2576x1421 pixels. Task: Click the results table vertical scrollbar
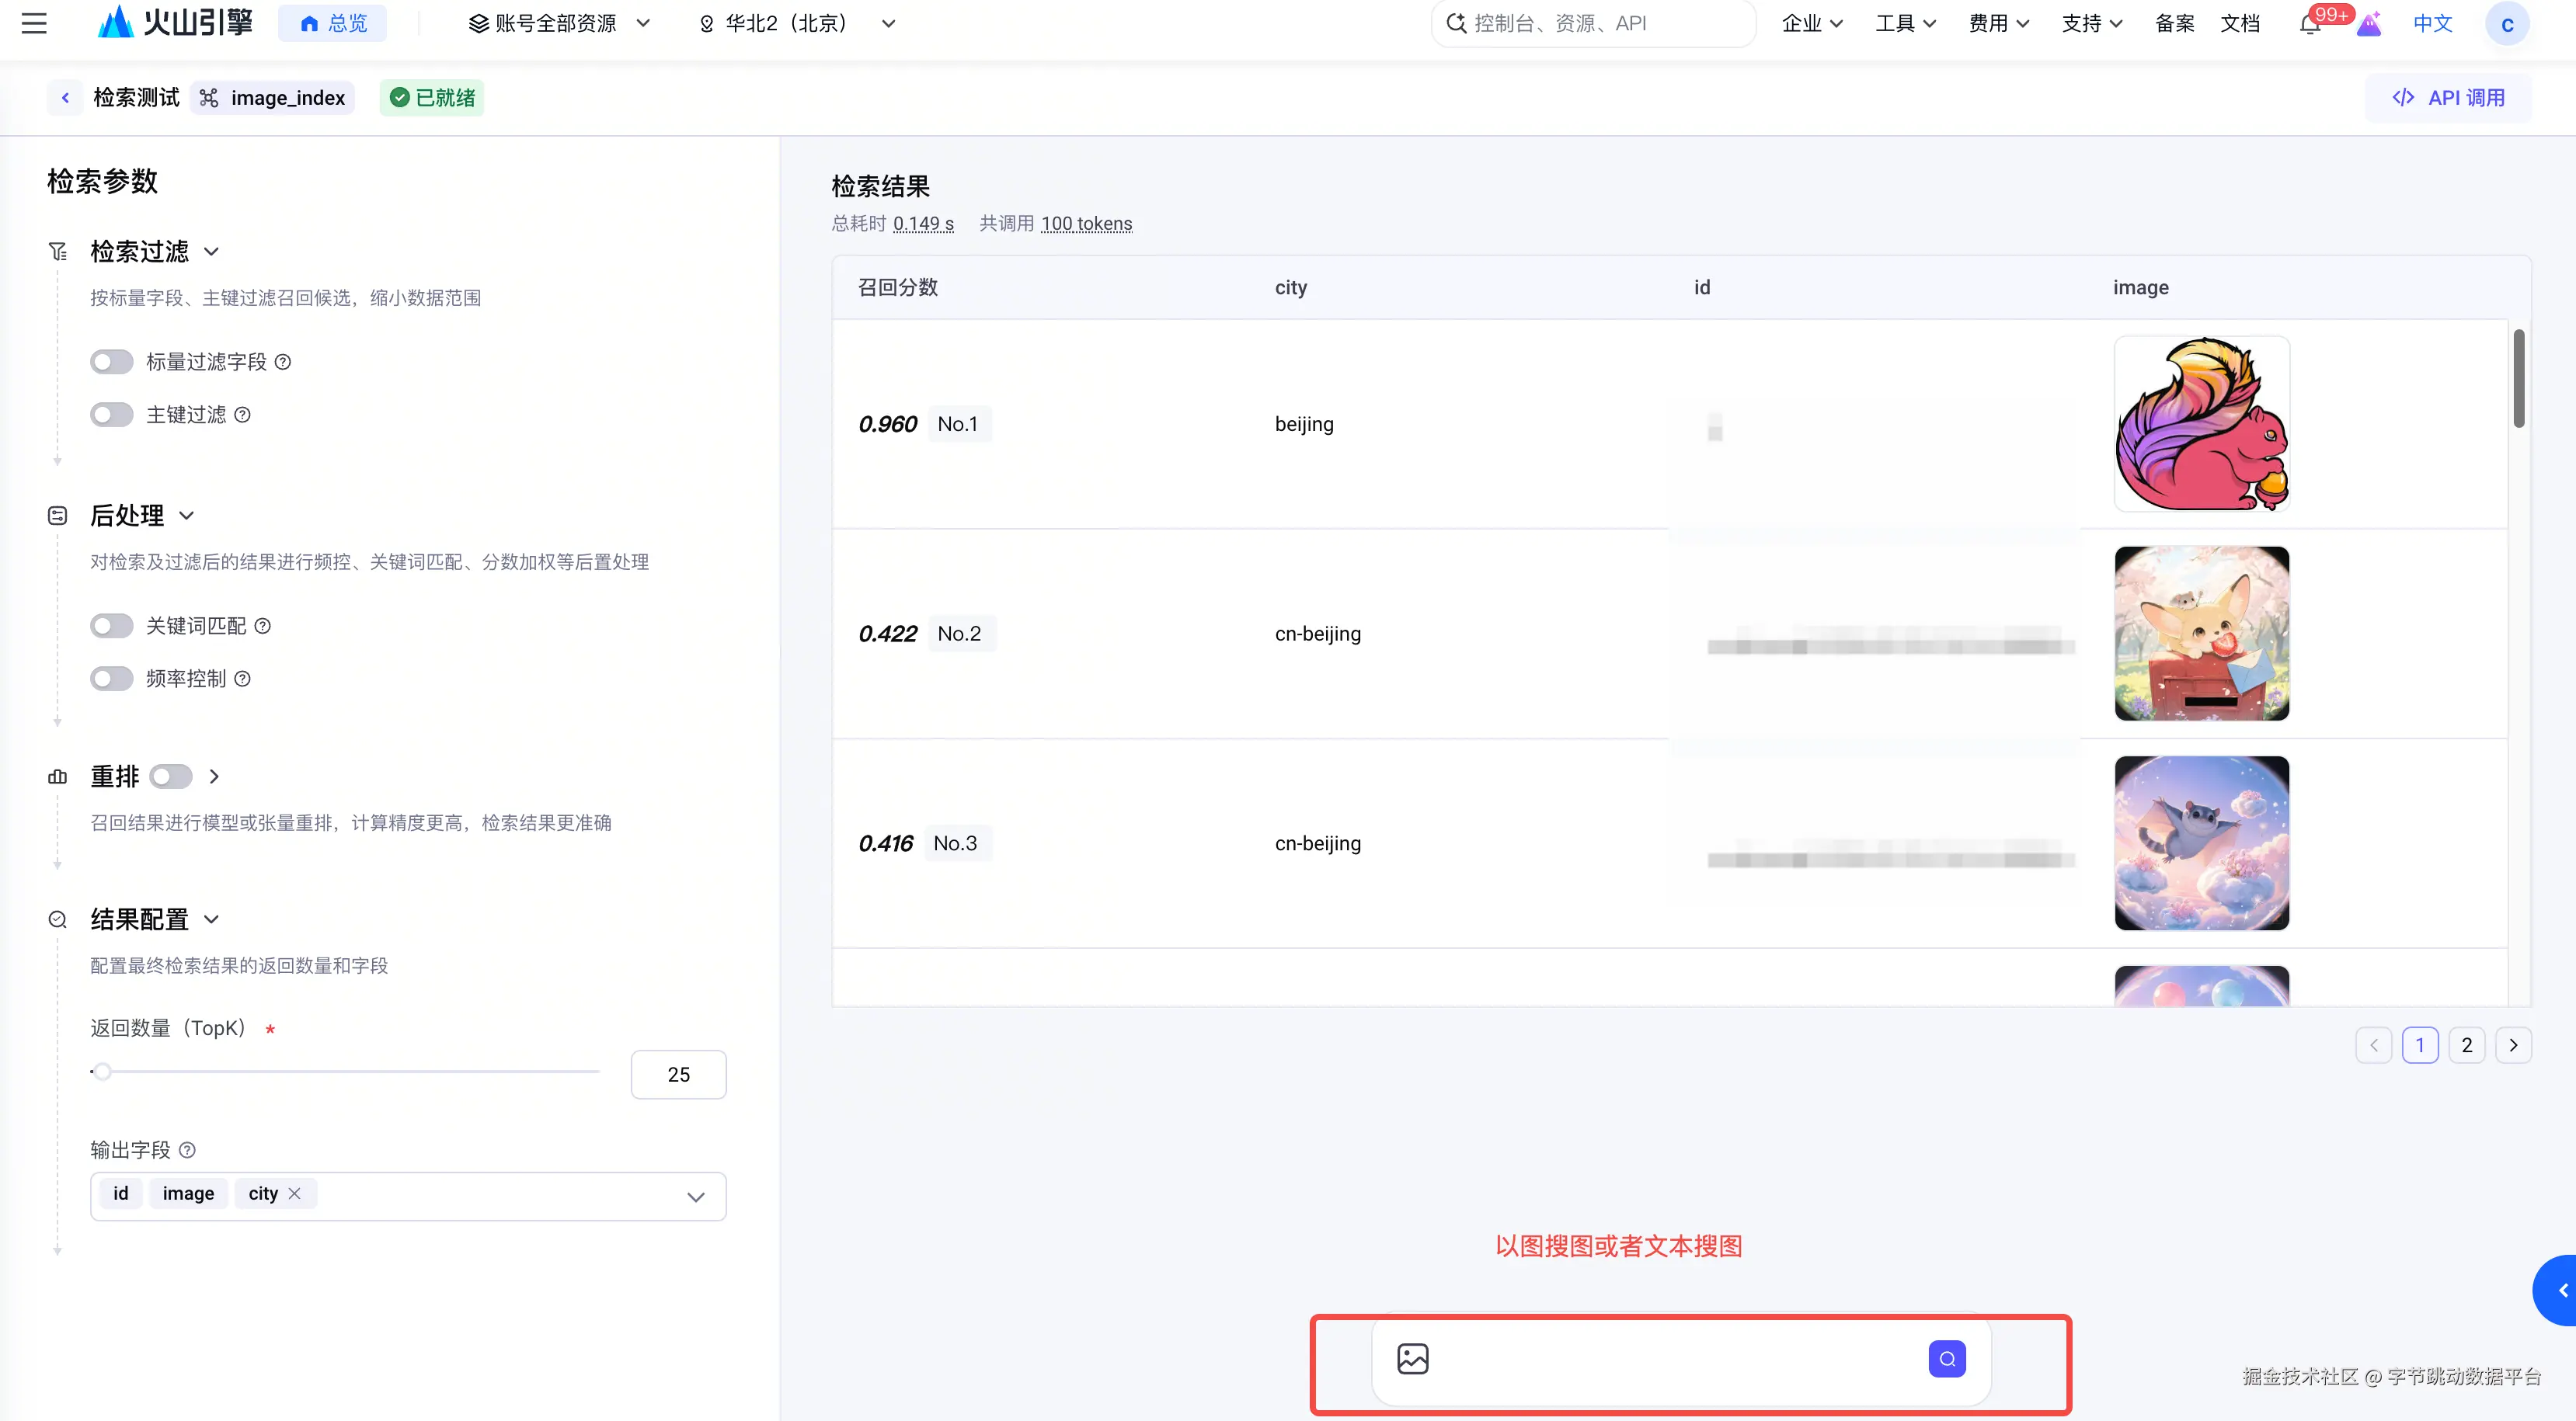2519,377
